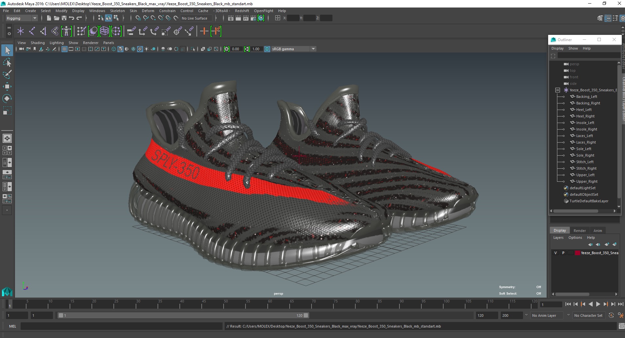The height and width of the screenshot is (338, 625).
Task: Toggle textured display in viewport
Action: click(140, 49)
